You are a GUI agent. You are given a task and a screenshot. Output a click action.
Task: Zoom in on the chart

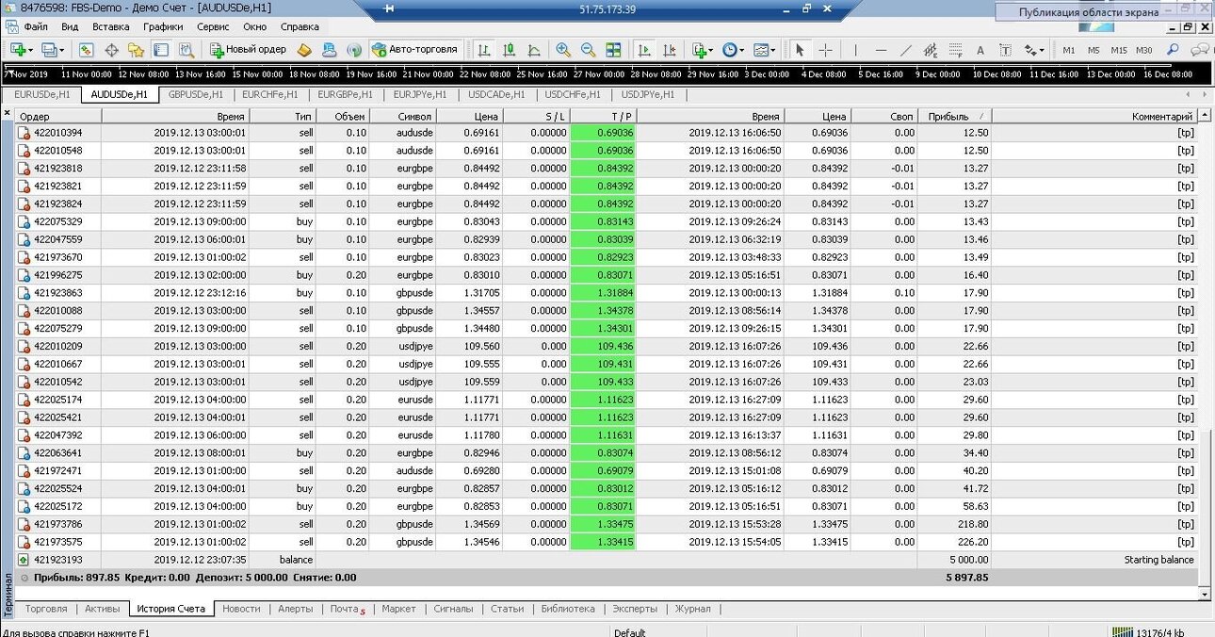[x=563, y=50]
